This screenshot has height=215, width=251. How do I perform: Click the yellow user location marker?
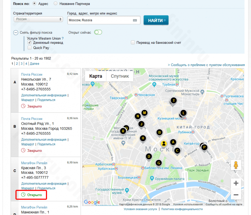pos(164,144)
